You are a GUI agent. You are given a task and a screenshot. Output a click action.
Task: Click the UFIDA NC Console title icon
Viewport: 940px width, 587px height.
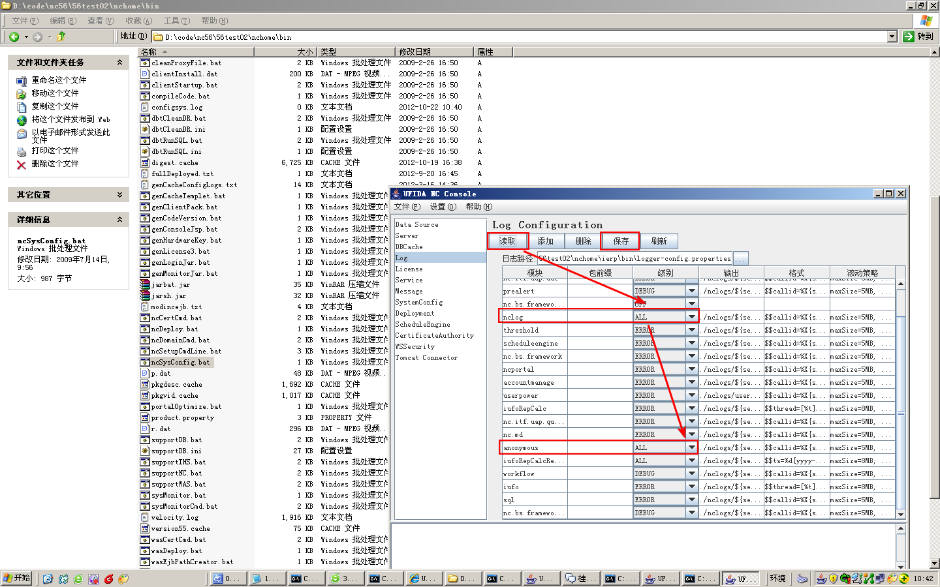[x=396, y=194]
